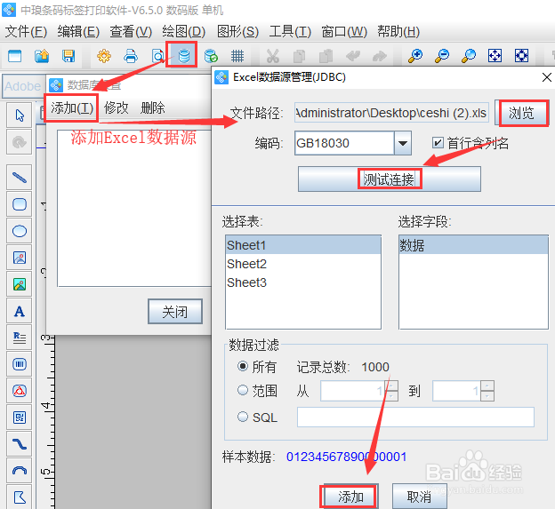The image size is (555, 509).
Task: Select 数据 in the field list
Action: click(x=473, y=245)
